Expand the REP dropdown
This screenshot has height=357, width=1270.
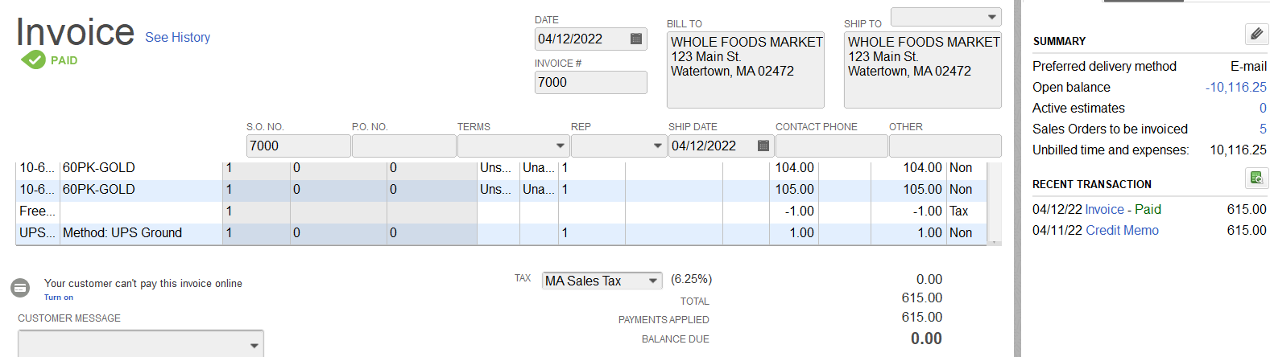[x=658, y=146]
